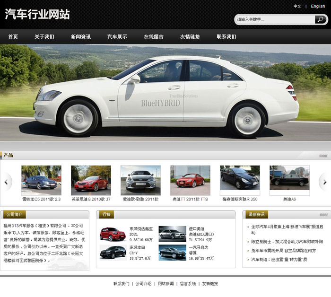The image size is (331, 297).
Task: Click 留言系统 in the footer
Action: tap(187, 284)
